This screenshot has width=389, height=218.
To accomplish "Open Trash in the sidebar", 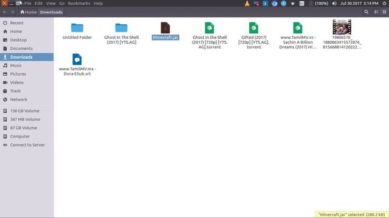I will [x=27, y=91].
